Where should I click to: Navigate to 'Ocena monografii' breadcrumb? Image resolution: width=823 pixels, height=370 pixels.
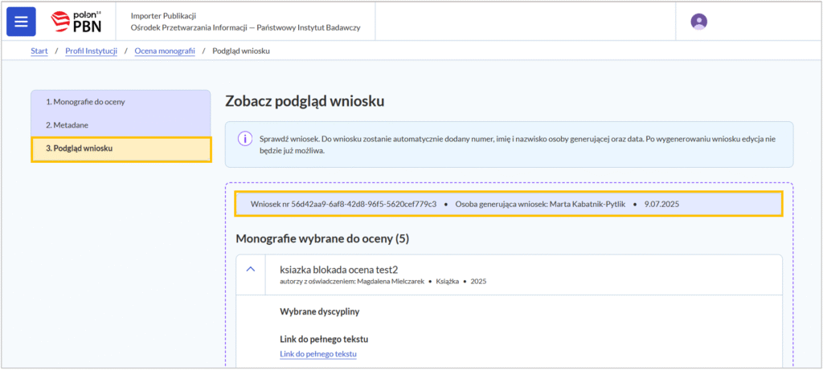point(165,51)
